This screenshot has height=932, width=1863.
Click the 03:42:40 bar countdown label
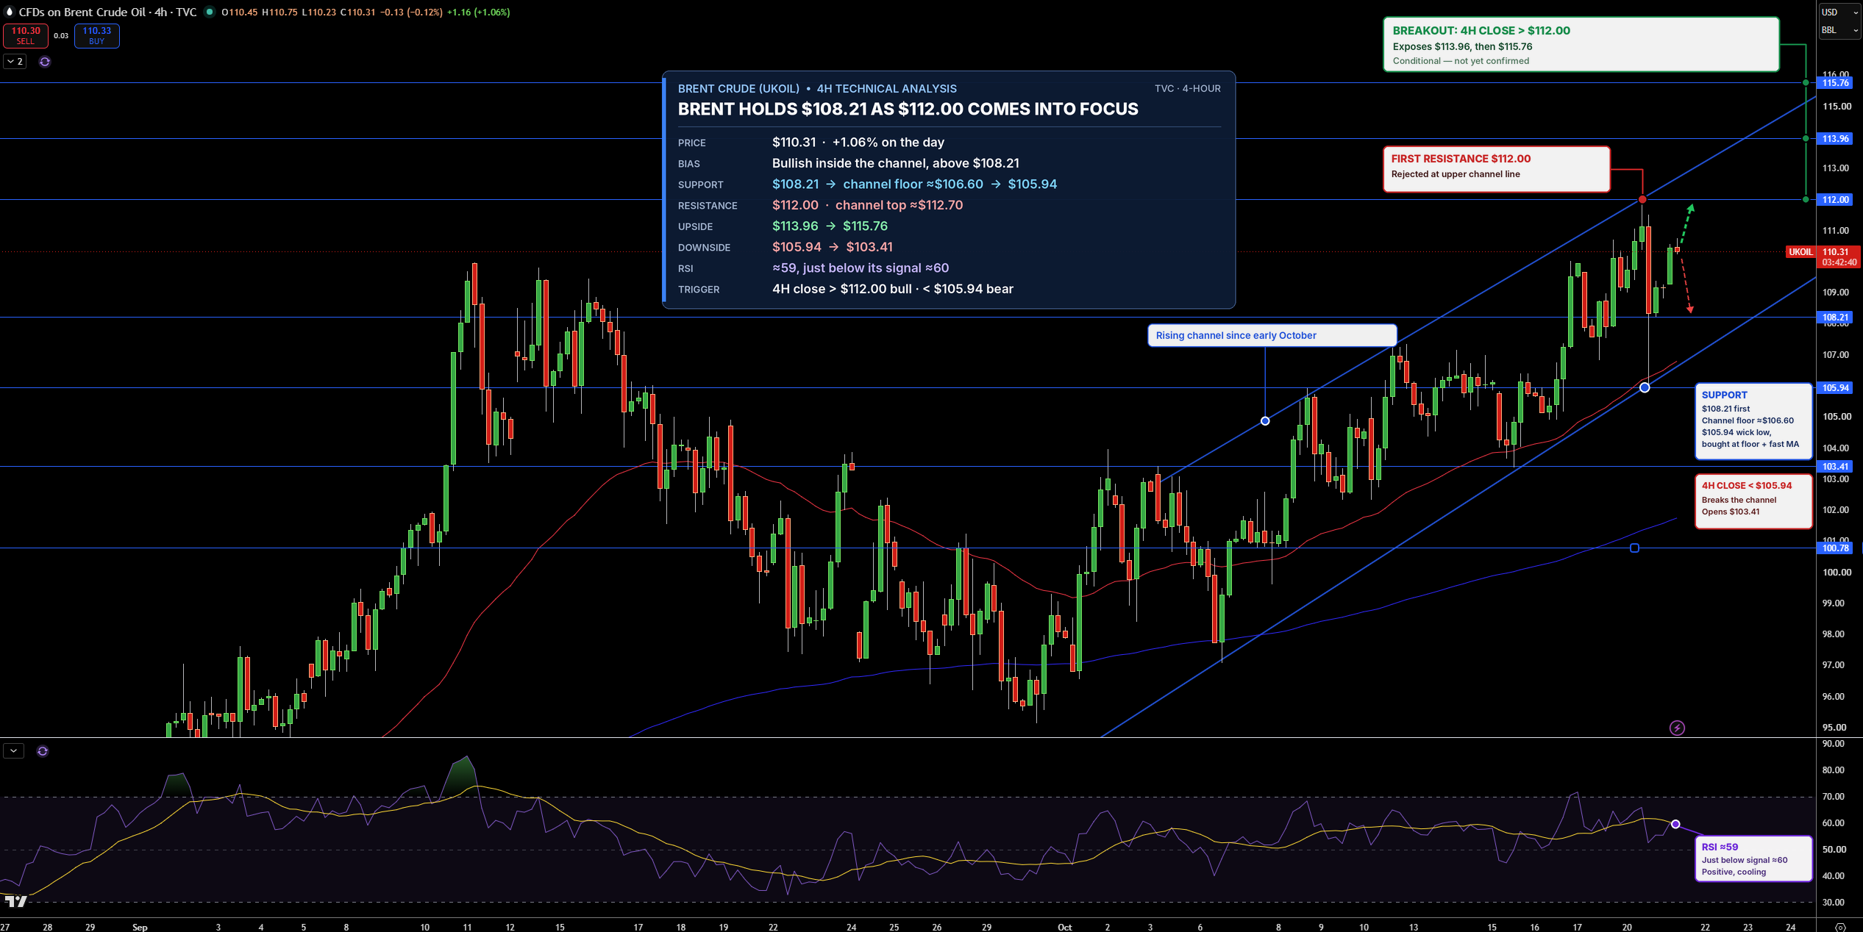click(x=1839, y=262)
